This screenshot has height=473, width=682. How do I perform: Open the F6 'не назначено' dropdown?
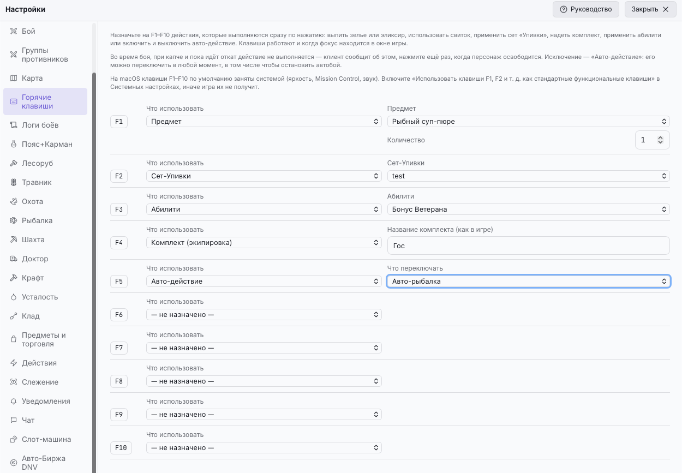click(x=264, y=314)
